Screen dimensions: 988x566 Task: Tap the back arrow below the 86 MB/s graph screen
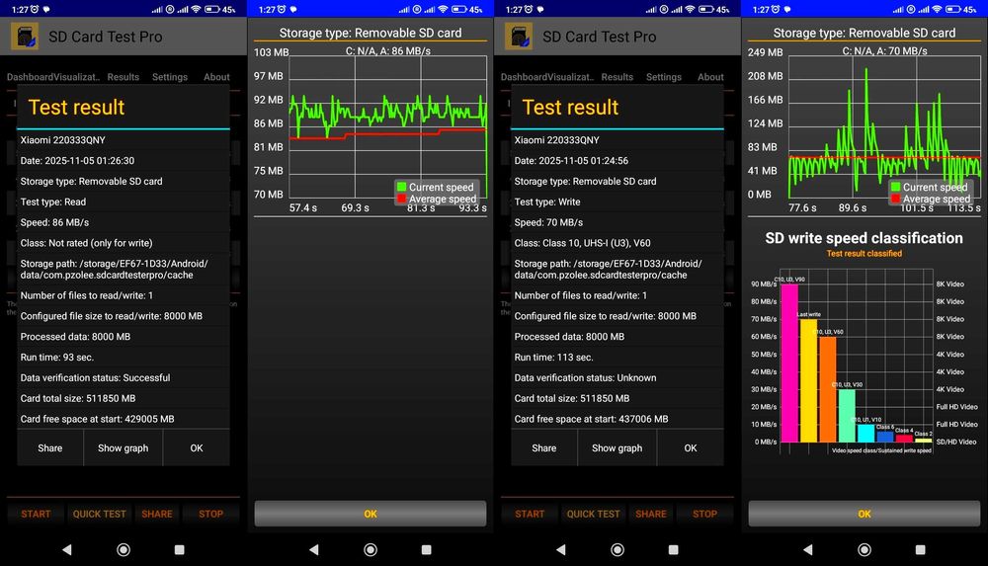(x=313, y=549)
